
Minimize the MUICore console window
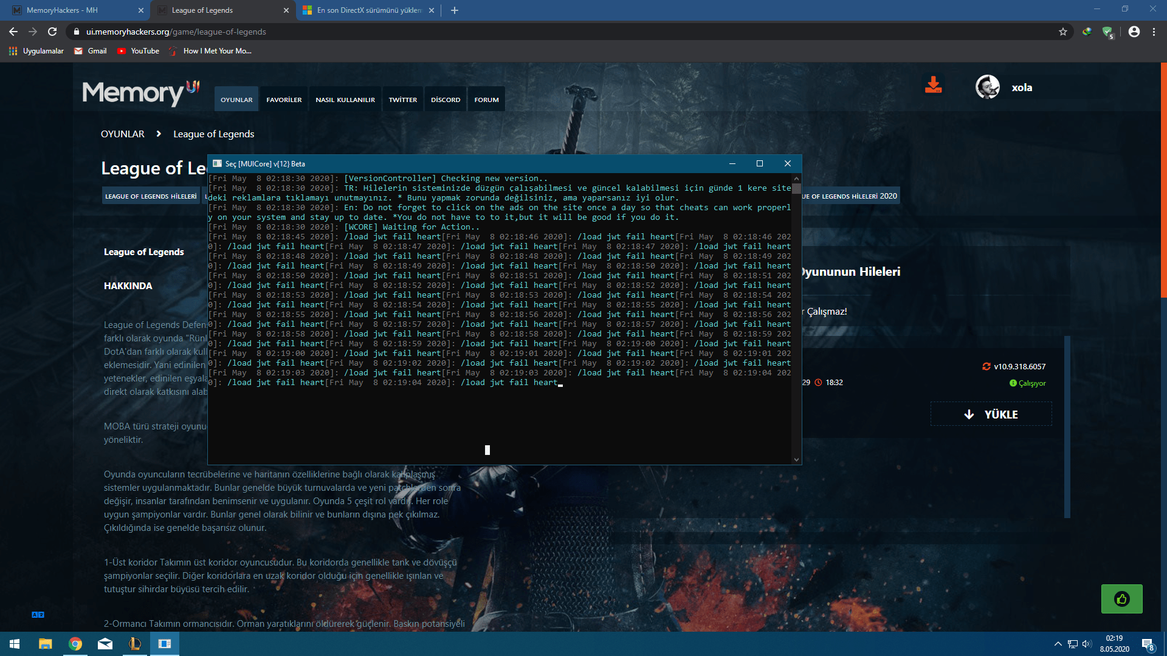click(732, 163)
